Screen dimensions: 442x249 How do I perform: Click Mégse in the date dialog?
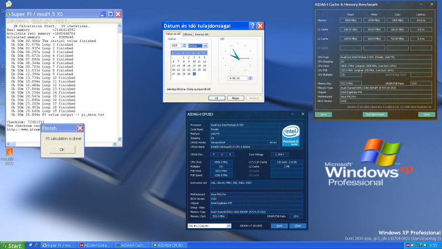[235, 98]
